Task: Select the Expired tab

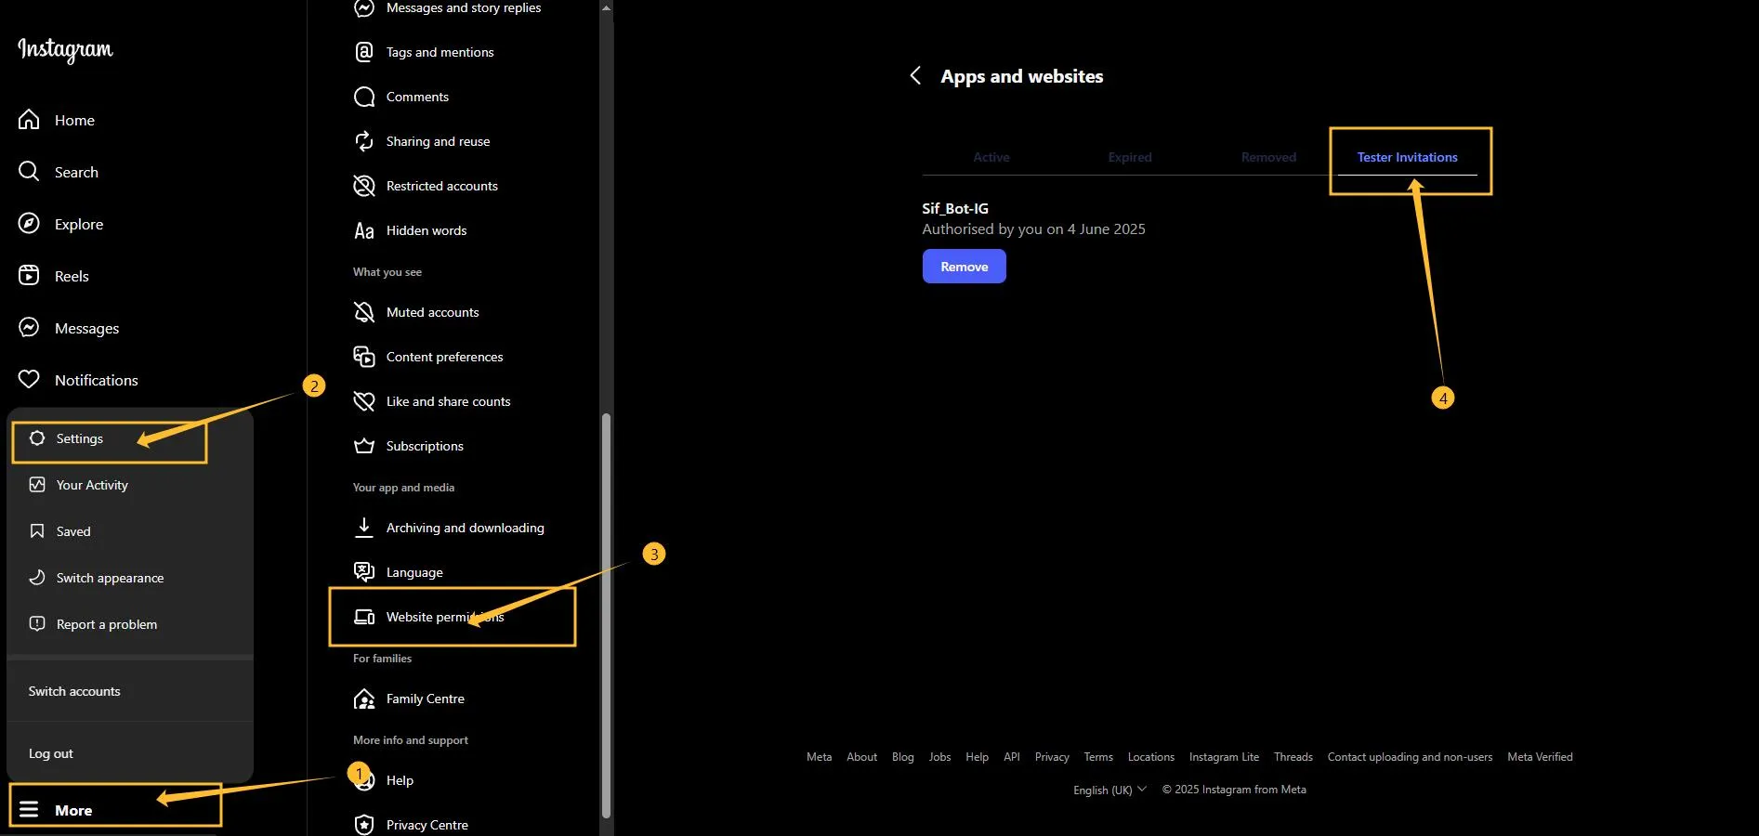Action: point(1129,157)
